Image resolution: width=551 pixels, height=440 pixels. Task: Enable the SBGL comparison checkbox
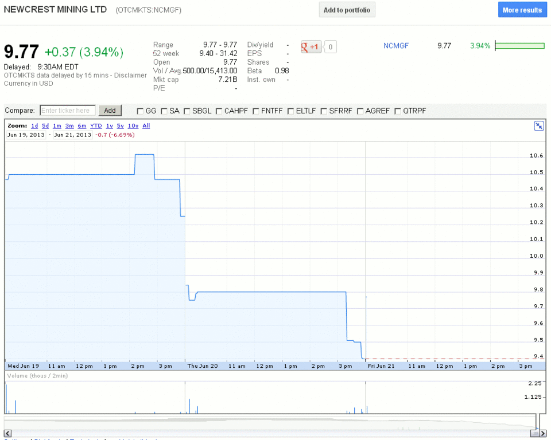(x=187, y=111)
